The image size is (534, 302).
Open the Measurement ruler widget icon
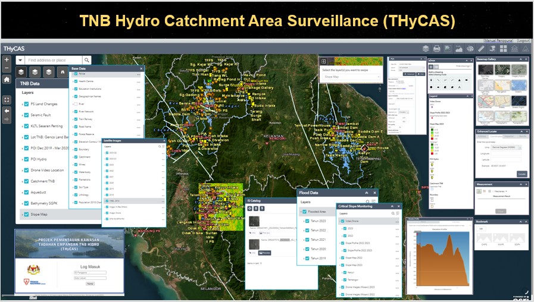481,49
